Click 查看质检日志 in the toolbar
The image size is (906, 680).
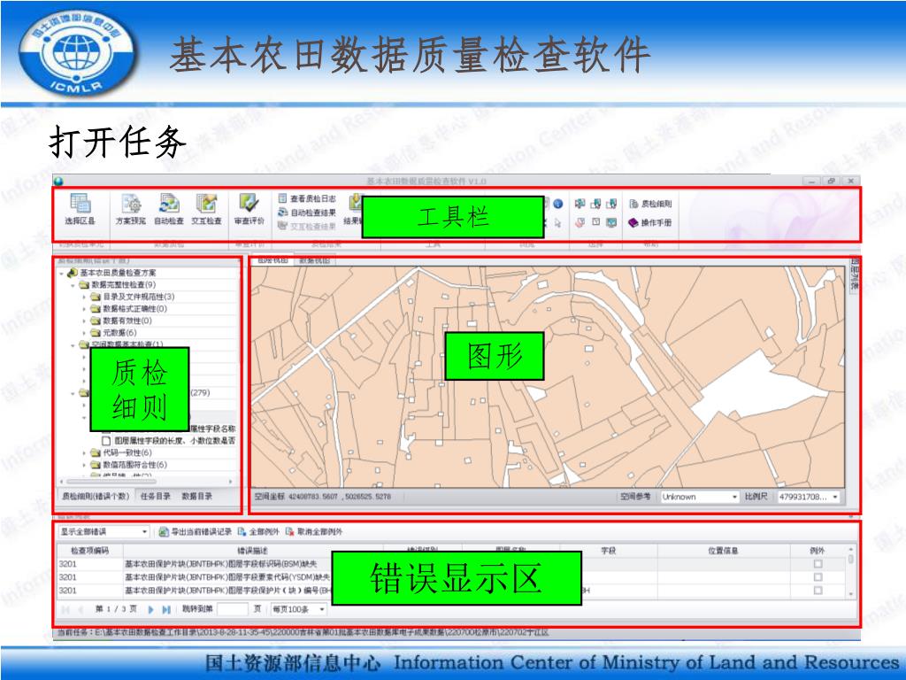[x=307, y=198]
